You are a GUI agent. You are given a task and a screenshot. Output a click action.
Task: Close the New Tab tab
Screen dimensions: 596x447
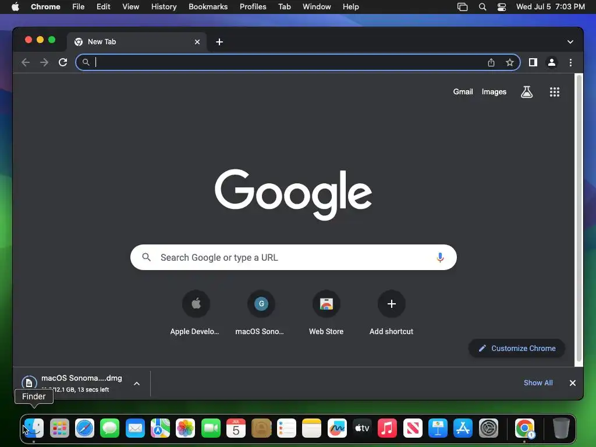pos(197,42)
